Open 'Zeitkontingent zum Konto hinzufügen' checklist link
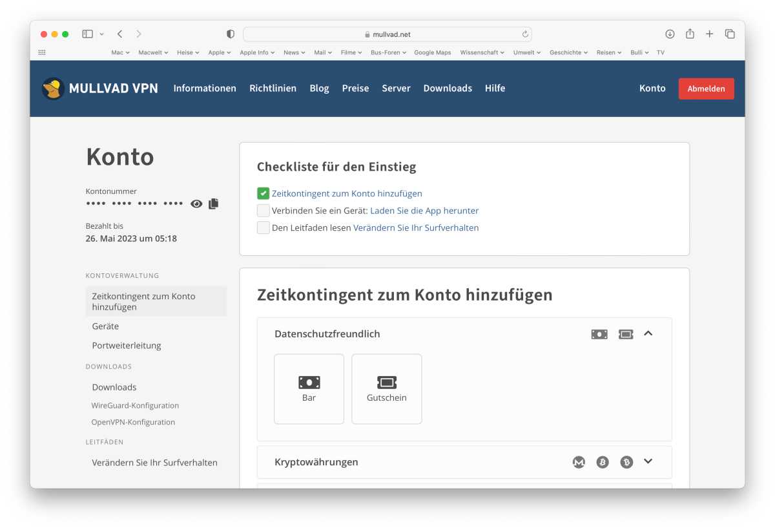The image size is (775, 528). coord(347,193)
